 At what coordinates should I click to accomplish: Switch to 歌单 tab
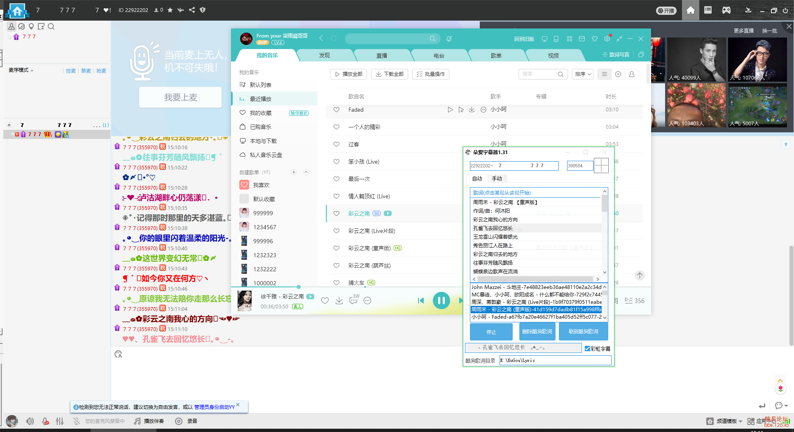pos(496,55)
